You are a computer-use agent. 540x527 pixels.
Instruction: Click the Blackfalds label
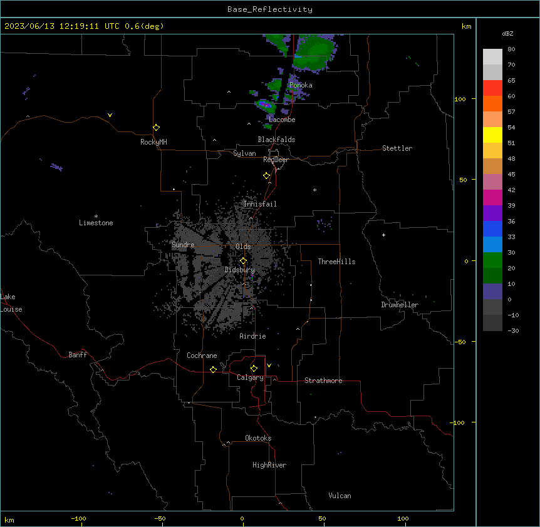276,140
